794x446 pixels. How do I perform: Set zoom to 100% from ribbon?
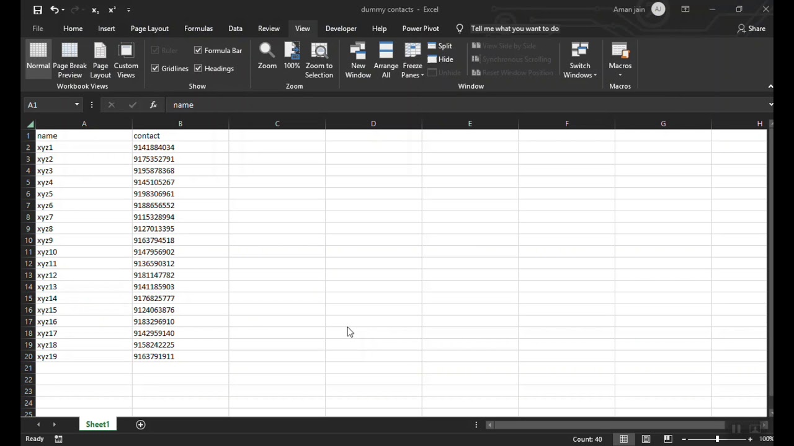pyautogui.click(x=292, y=56)
